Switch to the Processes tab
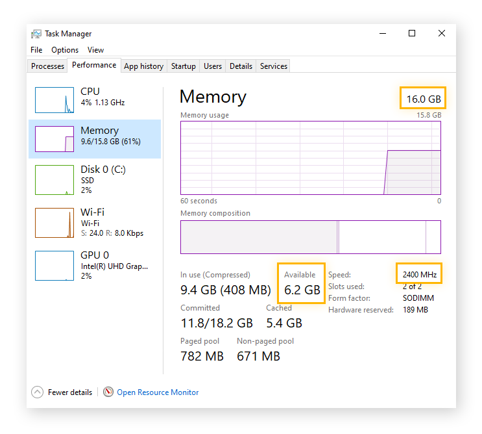This screenshot has width=482, height=434. (48, 66)
